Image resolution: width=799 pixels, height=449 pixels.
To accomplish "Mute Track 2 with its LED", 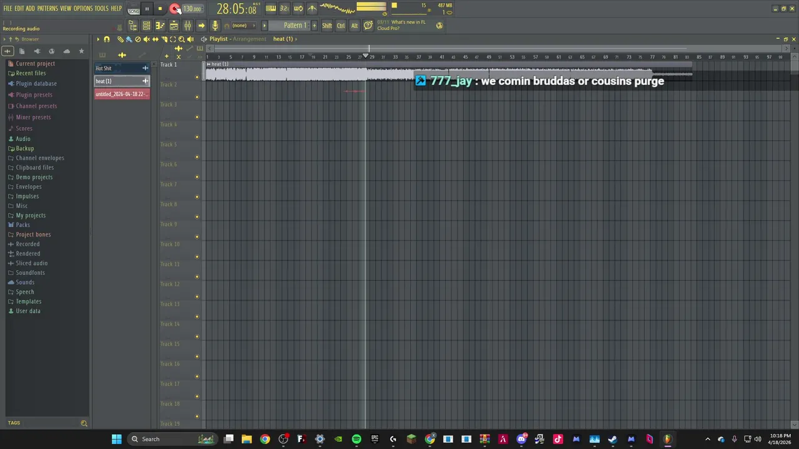I will [197, 97].
